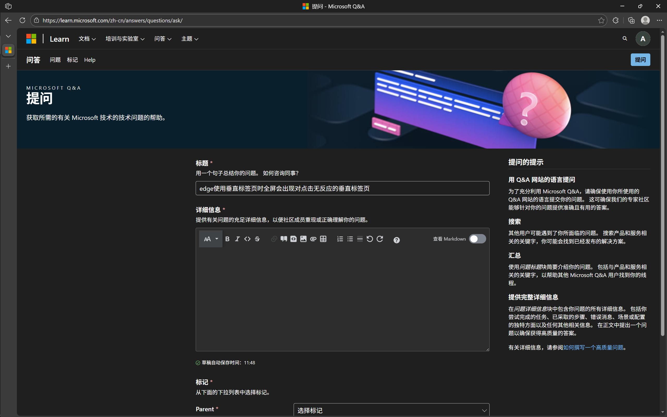Insert a blockquote in the editor

click(x=284, y=239)
